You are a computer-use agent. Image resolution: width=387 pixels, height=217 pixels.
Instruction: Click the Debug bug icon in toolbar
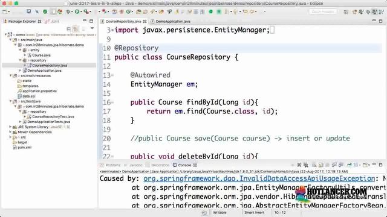coord(68,11)
